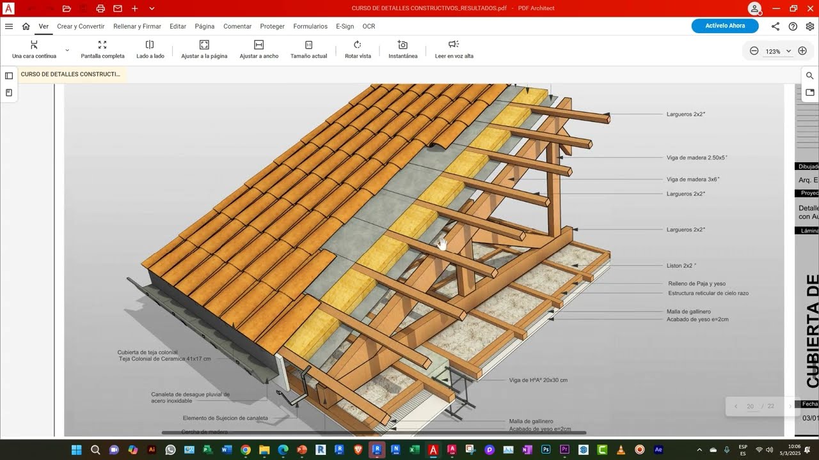Open Google Chrome from the taskbar

tap(245, 450)
